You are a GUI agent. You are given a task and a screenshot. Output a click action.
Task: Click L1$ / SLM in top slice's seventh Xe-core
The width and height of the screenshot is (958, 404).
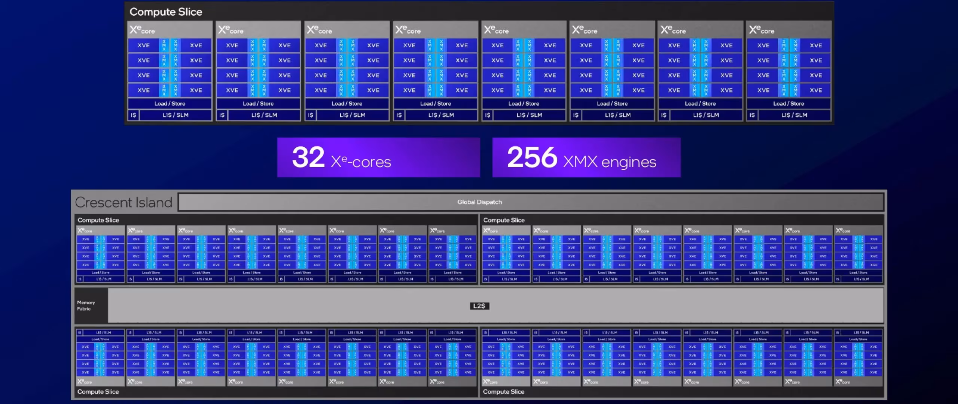[x=706, y=115]
